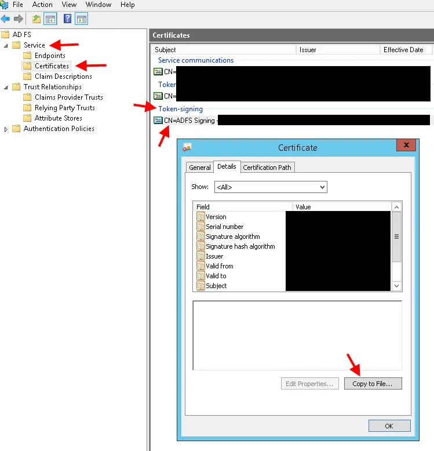This screenshot has width=434, height=451.
Task: Click the AD FS root folder icon
Action: 5,35
